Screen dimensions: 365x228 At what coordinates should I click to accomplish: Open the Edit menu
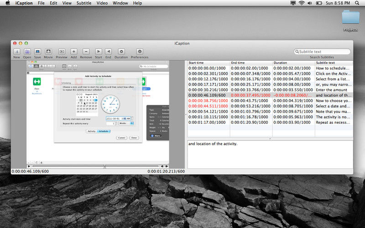[x=53, y=3]
